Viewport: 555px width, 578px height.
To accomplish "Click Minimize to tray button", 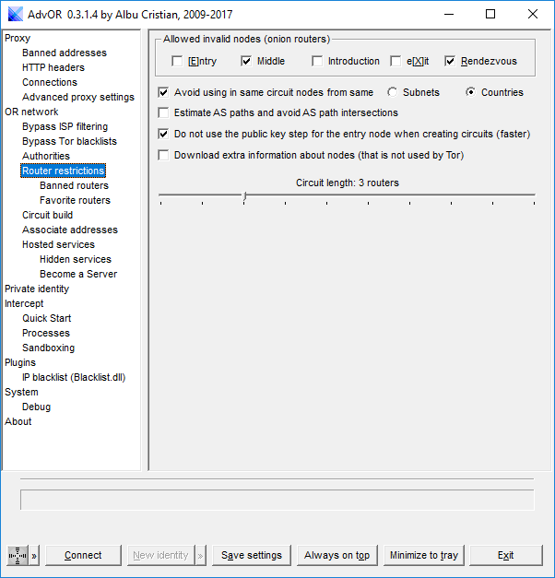I will pyautogui.click(x=423, y=555).
